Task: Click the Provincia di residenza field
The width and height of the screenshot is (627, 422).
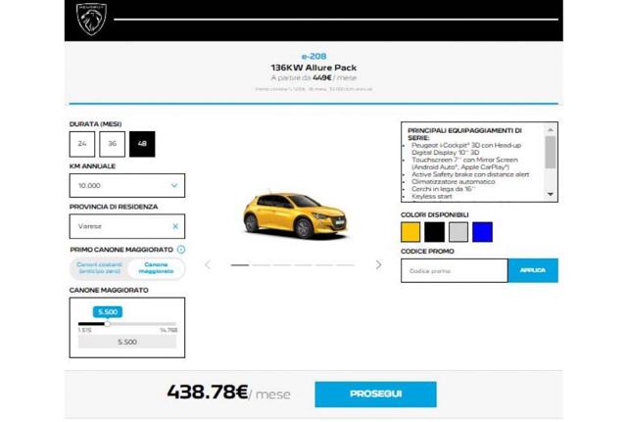Action: click(x=127, y=226)
